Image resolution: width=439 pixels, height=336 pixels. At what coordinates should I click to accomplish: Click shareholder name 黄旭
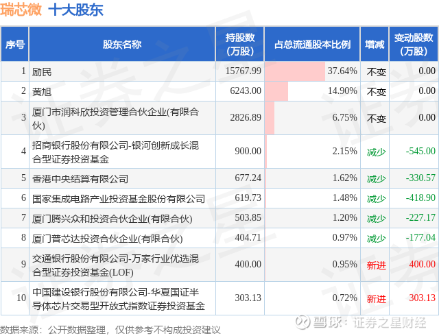[x=42, y=92]
